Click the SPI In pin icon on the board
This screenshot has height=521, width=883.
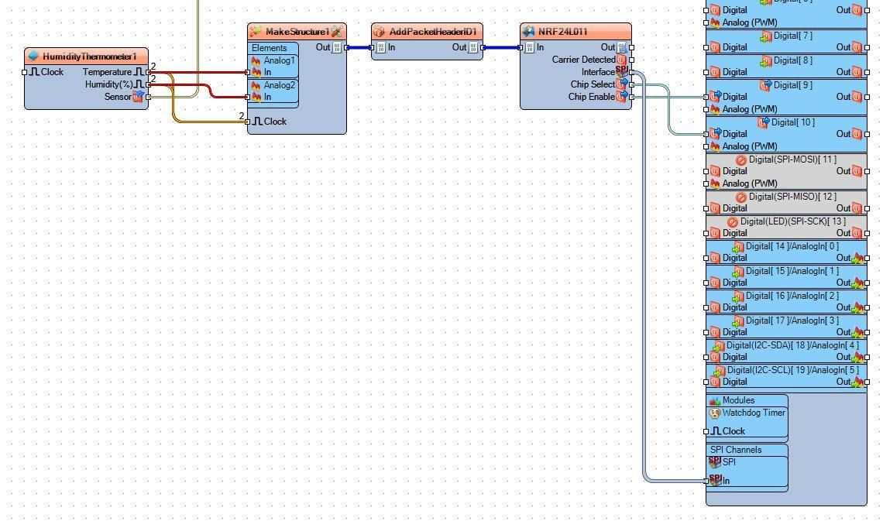tap(716, 480)
